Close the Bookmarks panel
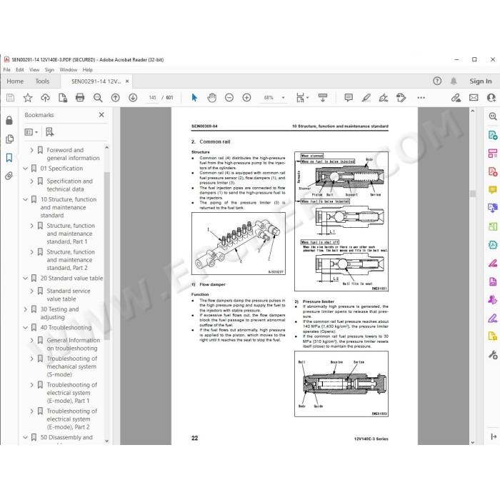Image resolution: width=500 pixels, height=500 pixels. [101, 115]
